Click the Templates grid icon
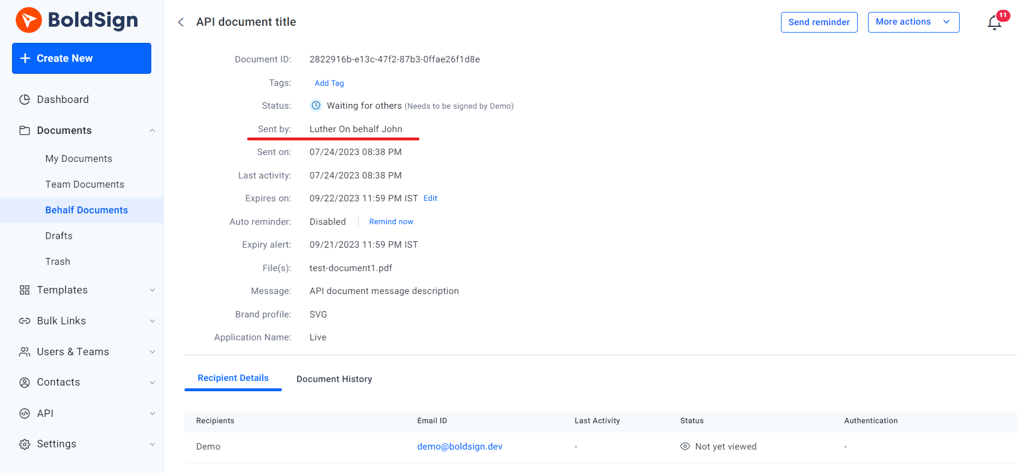Viewport: 1017px width, 473px height. pyautogui.click(x=25, y=290)
